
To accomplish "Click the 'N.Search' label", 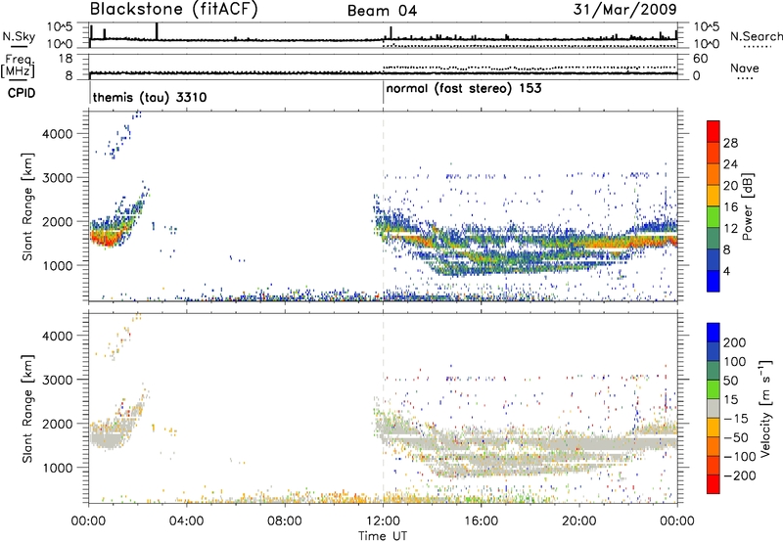I will (x=756, y=36).
